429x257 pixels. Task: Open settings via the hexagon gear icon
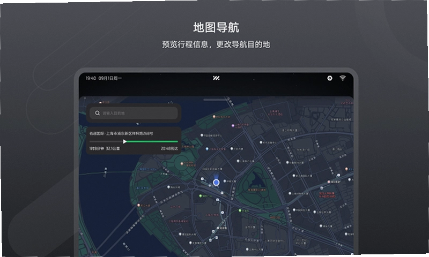[330, 78]
